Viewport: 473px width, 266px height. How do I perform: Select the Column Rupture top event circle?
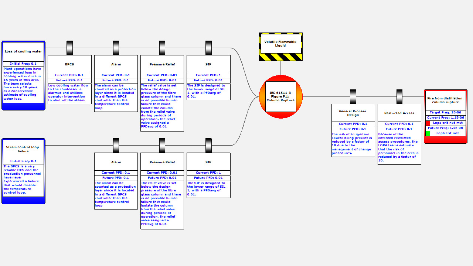click(x=281, y=97)
